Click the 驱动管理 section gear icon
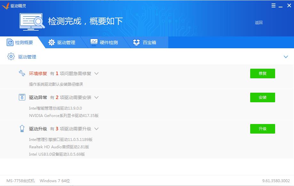 [11, 57]
